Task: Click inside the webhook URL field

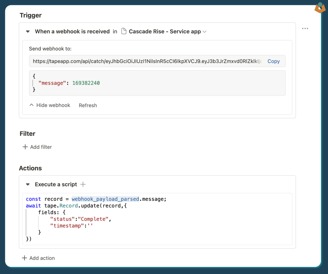Action: [147, 61]
